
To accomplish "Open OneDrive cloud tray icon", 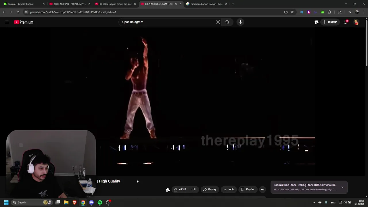I will [x=320, y=202].
